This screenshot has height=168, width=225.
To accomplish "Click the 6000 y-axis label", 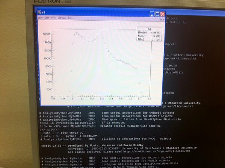I will [49, 74].
